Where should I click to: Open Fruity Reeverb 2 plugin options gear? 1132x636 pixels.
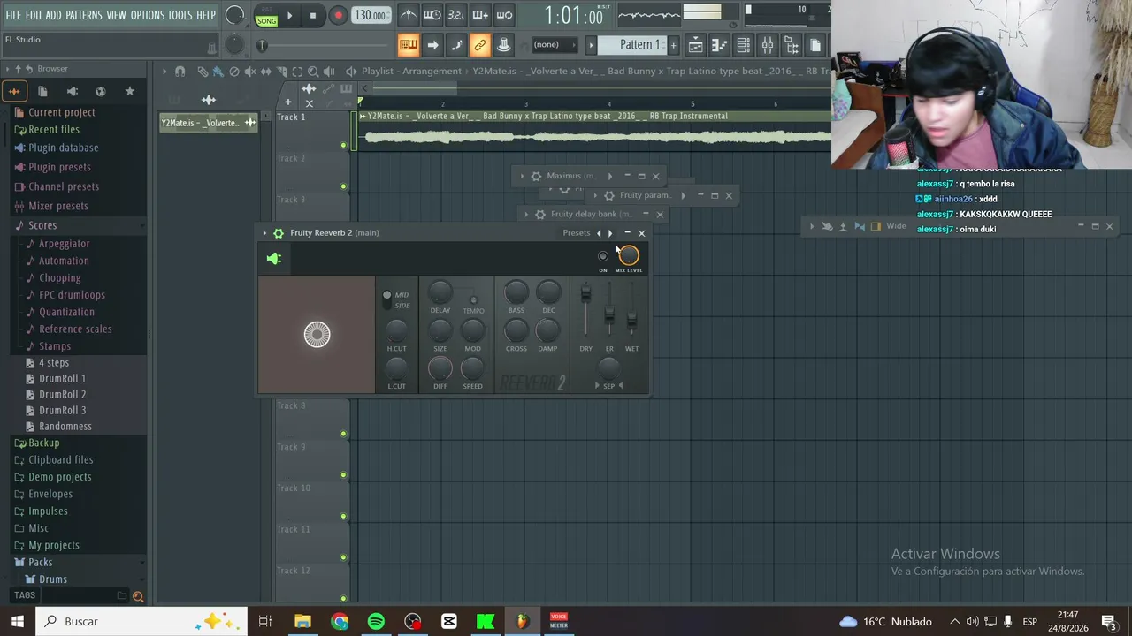279,233
